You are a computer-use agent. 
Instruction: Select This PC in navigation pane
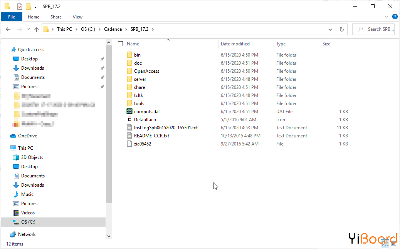tap(22, 148)
